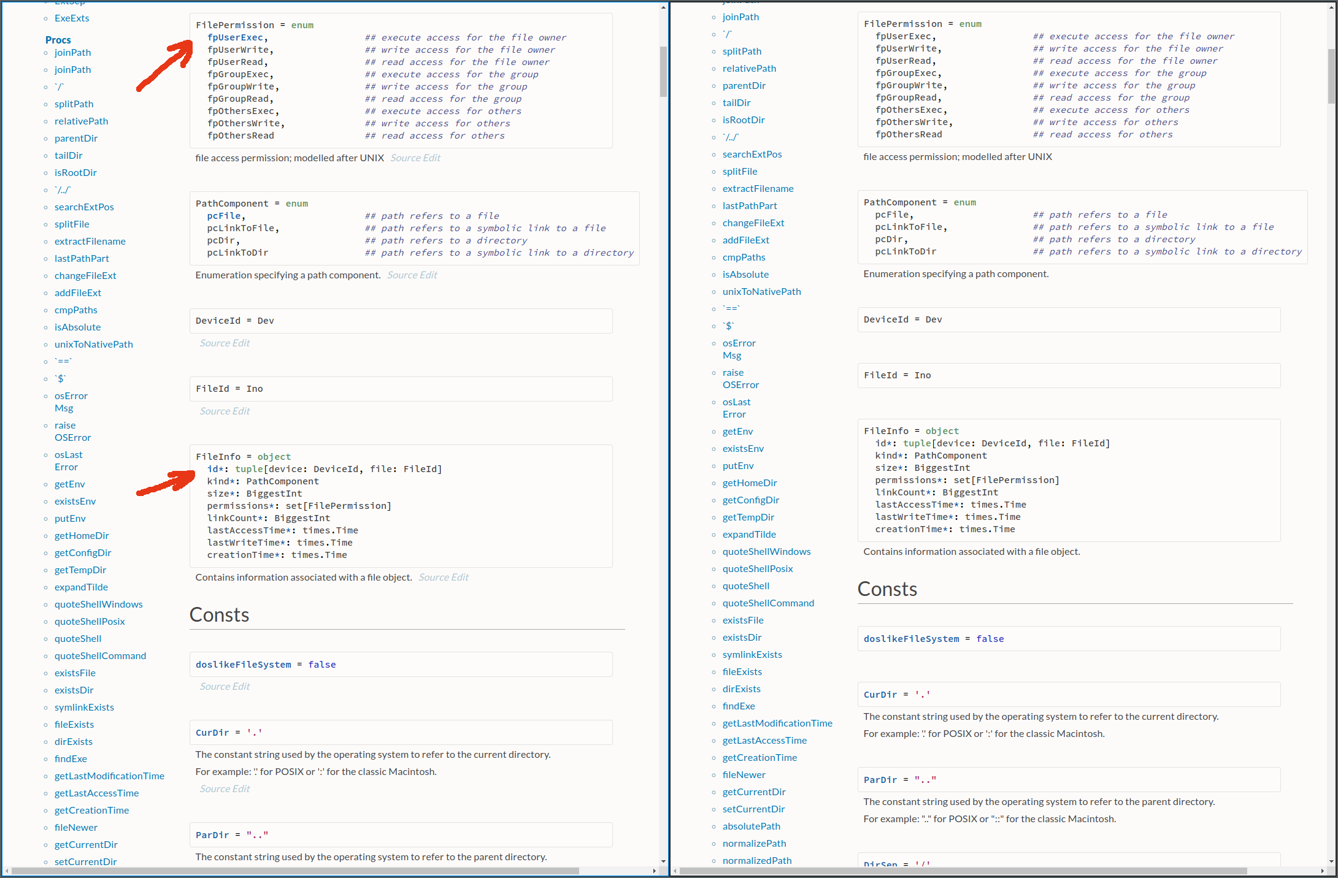Open extractFilename in the left pane sidebar
The width and height of the screenshot is (1338, 878).
pos(90,242)
